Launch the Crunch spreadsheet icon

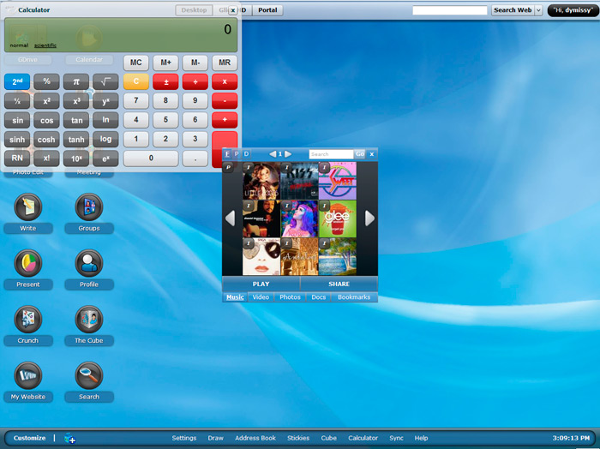[x=28, y=320]
